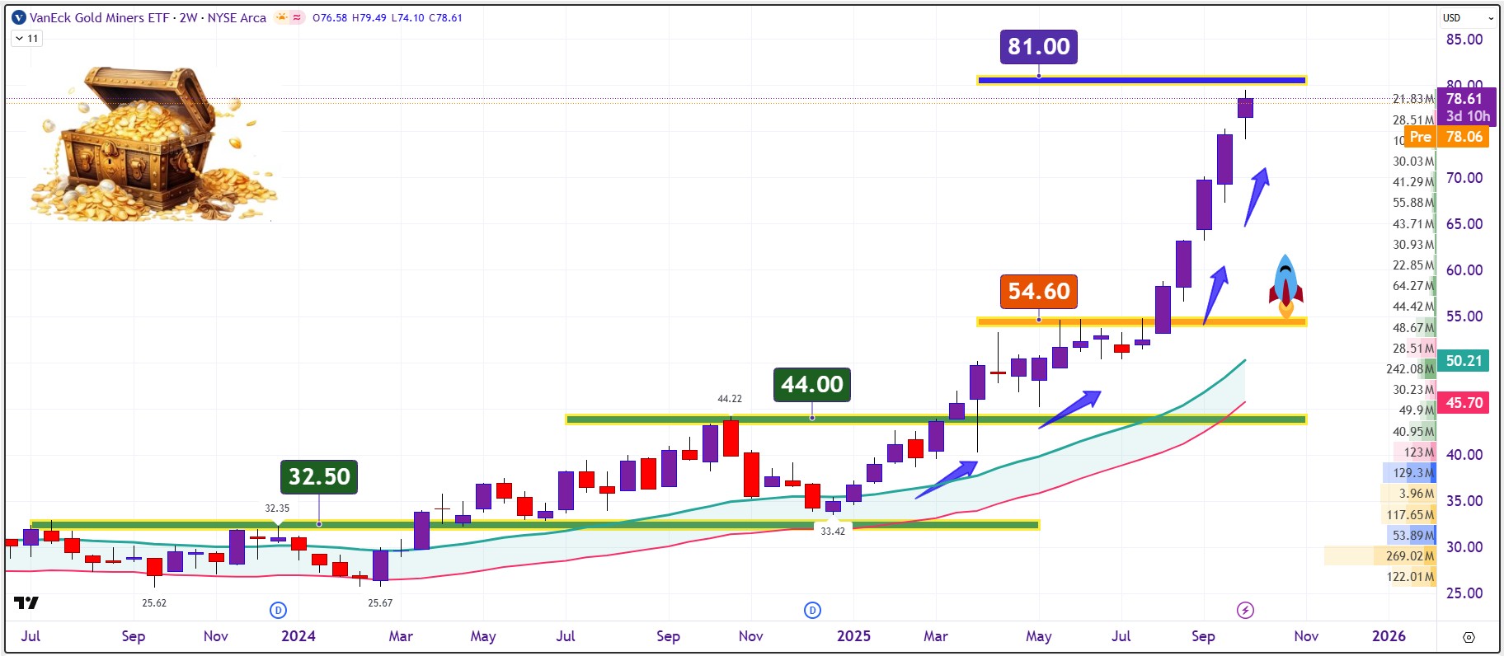Click dividend D marker near 2024
The width and height of the screenshot is (1504, 656).
tap(278, 610)
